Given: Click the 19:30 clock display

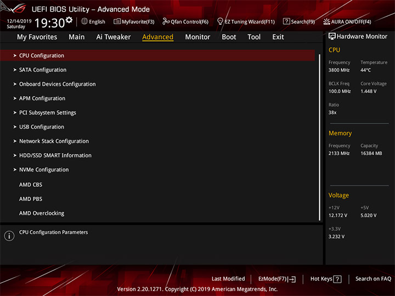Looking at the screenshot, I should [49, 23].
